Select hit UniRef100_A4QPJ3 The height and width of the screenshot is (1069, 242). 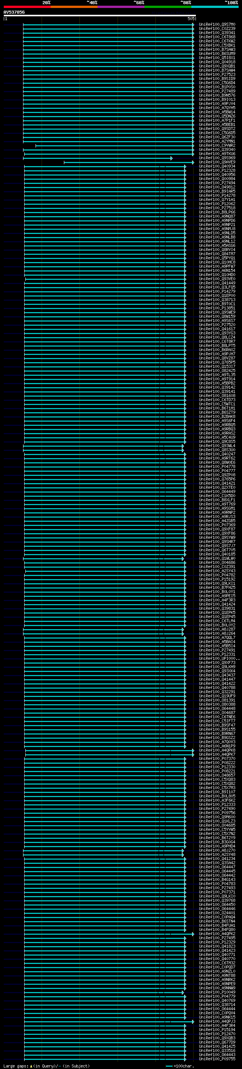tap(217, 1021)
